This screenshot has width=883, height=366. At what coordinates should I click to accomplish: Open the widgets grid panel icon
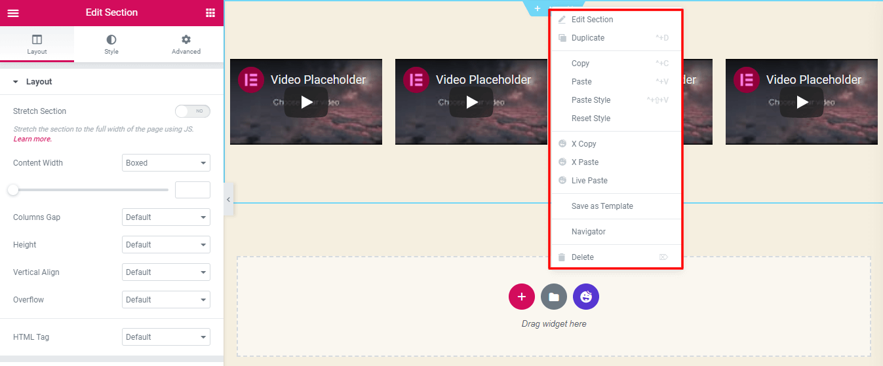[x=210, y=12]
